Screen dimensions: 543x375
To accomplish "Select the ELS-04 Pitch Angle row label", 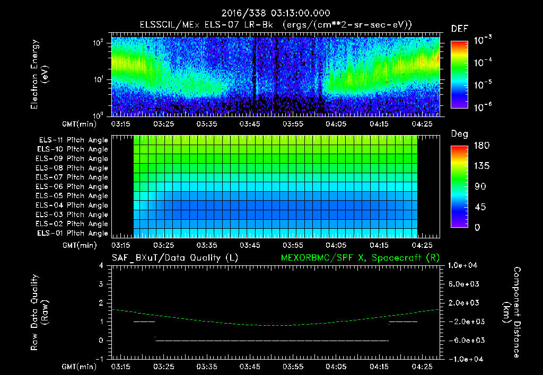I will [x=72, y=205].
